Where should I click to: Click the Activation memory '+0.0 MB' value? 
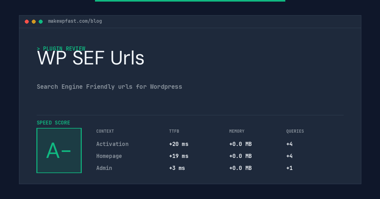point(240,144)
